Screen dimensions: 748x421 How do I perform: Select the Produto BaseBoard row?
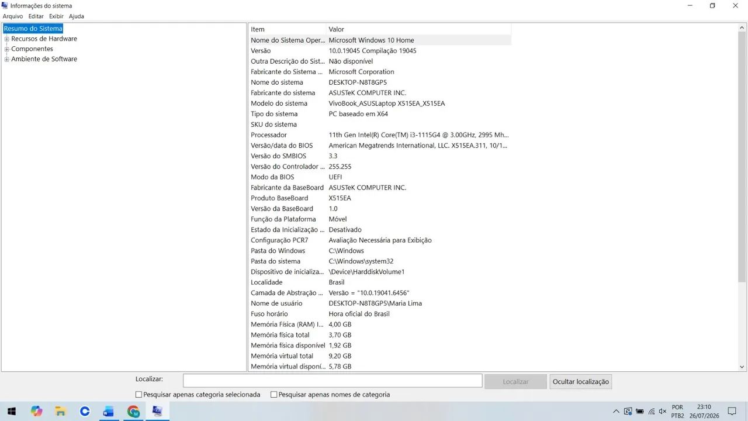point(380,198)
